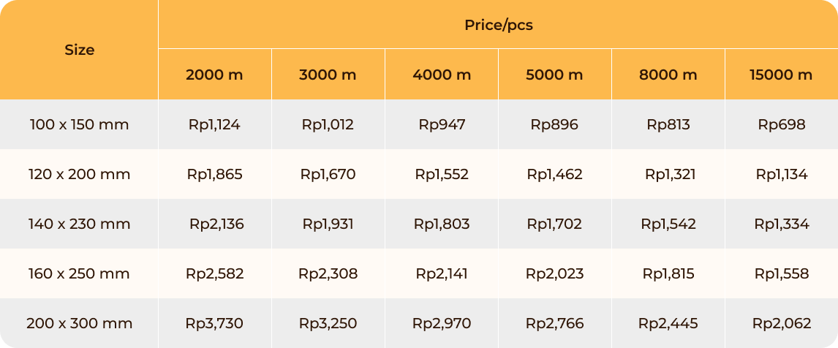The height and width of the screenshot is (348, 838).
Task: Click the Rp698 price cell
Action: point(782,124)
